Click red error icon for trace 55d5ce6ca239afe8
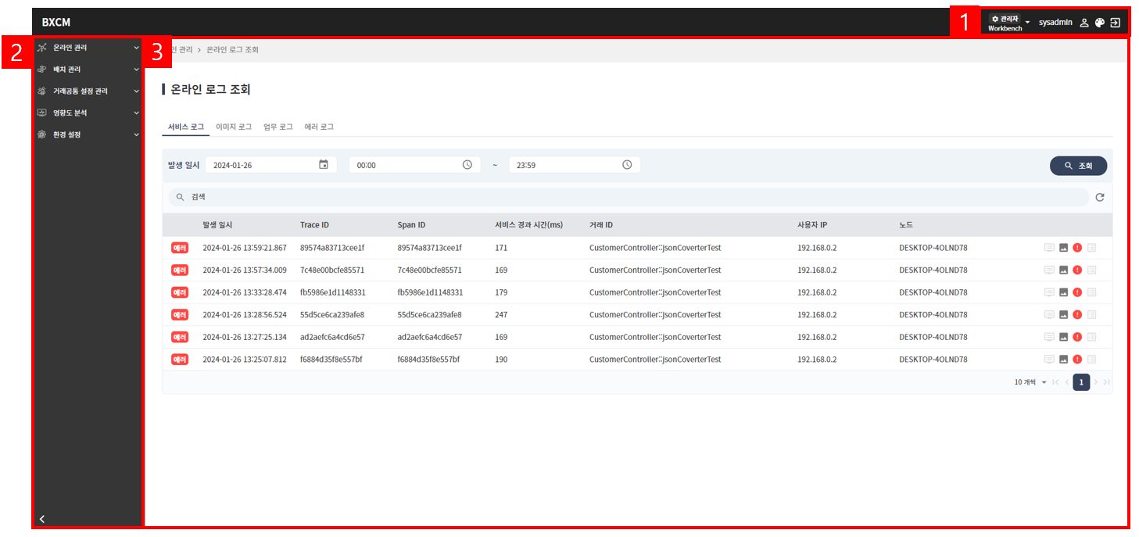 (x=1077, y=315)
